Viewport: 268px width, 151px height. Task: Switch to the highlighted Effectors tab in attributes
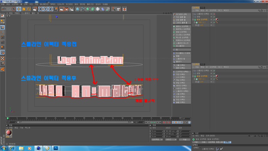227,142
